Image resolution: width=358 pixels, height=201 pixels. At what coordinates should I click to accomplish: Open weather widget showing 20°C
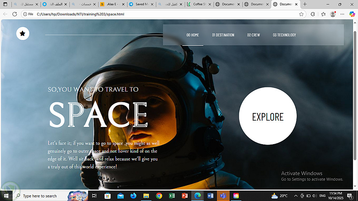click(x=279, y=196)
